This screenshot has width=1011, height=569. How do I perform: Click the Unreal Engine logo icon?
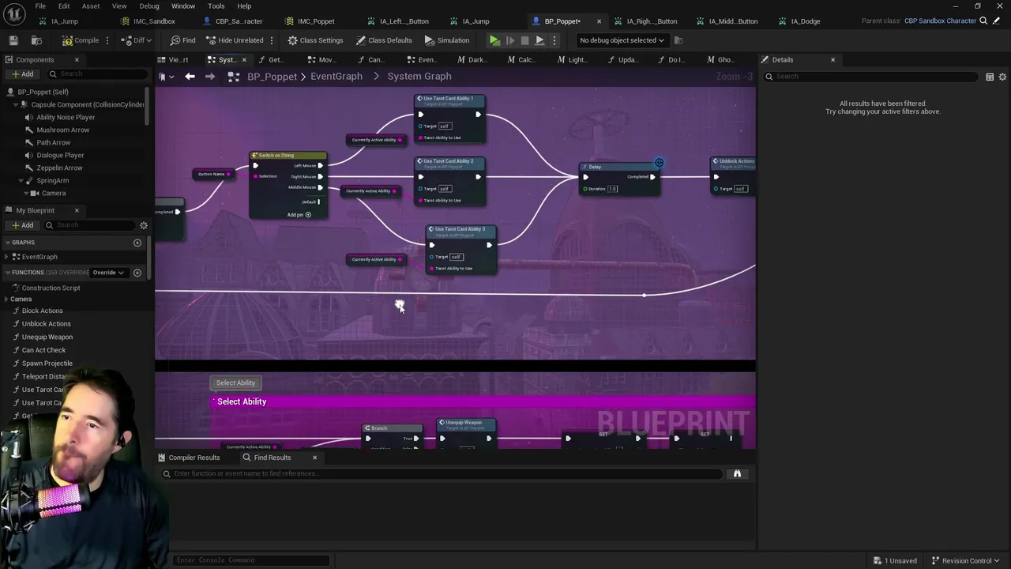(14, 13)
